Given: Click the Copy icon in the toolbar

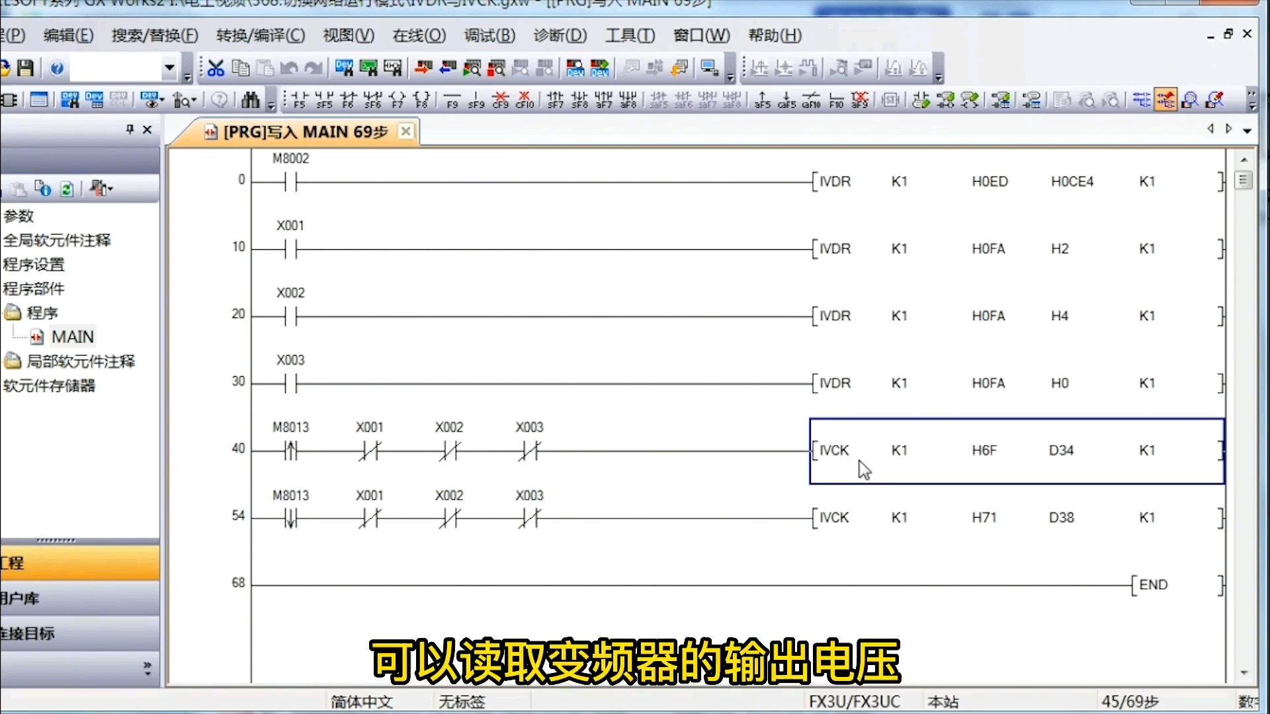Looking at the screenshot, I should [241, 68].
